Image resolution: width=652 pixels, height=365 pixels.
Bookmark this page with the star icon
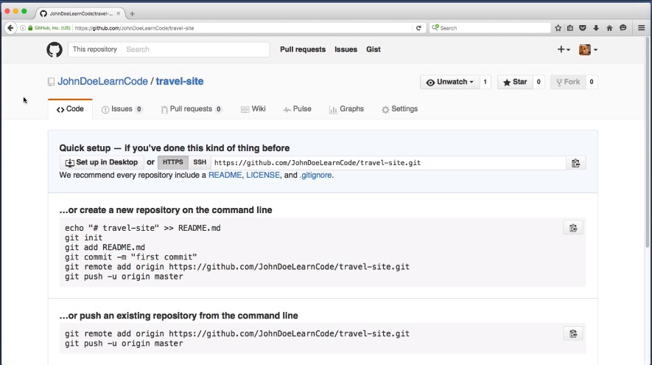click(558, 28)
